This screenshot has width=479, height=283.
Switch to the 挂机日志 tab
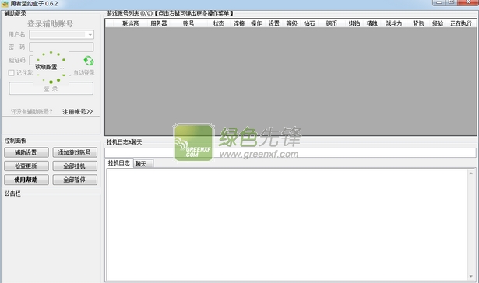[119, 163]
